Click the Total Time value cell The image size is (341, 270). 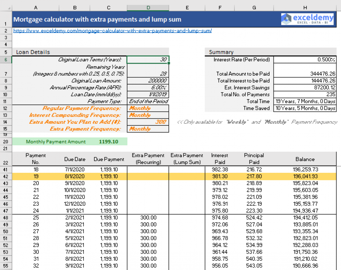[x=305, y=101]
